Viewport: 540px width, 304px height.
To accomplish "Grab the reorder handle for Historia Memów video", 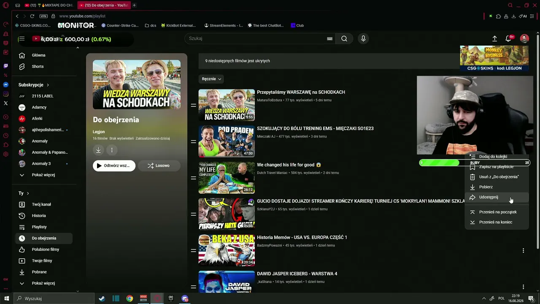I will (x=193, y=250).
